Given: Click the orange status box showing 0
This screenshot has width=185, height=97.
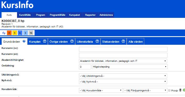Looking at the screenshot, I should pyautogui.click(x=9, y=33).
